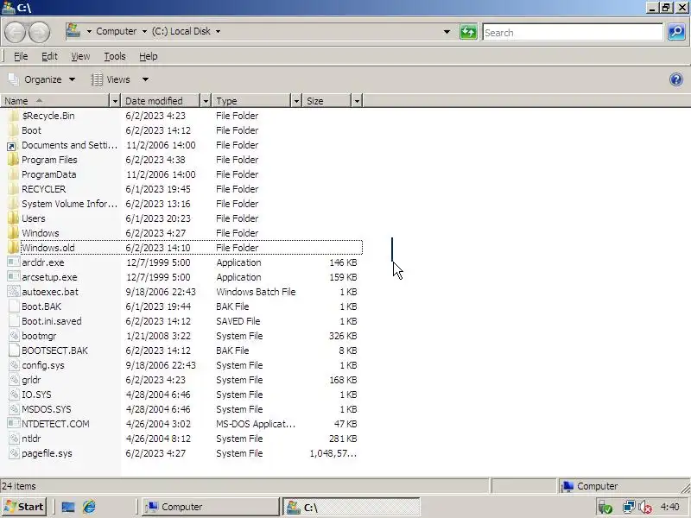Expand the Views dropdown arrow
This screenshot has width=691, height=518.
click(145, 79)
